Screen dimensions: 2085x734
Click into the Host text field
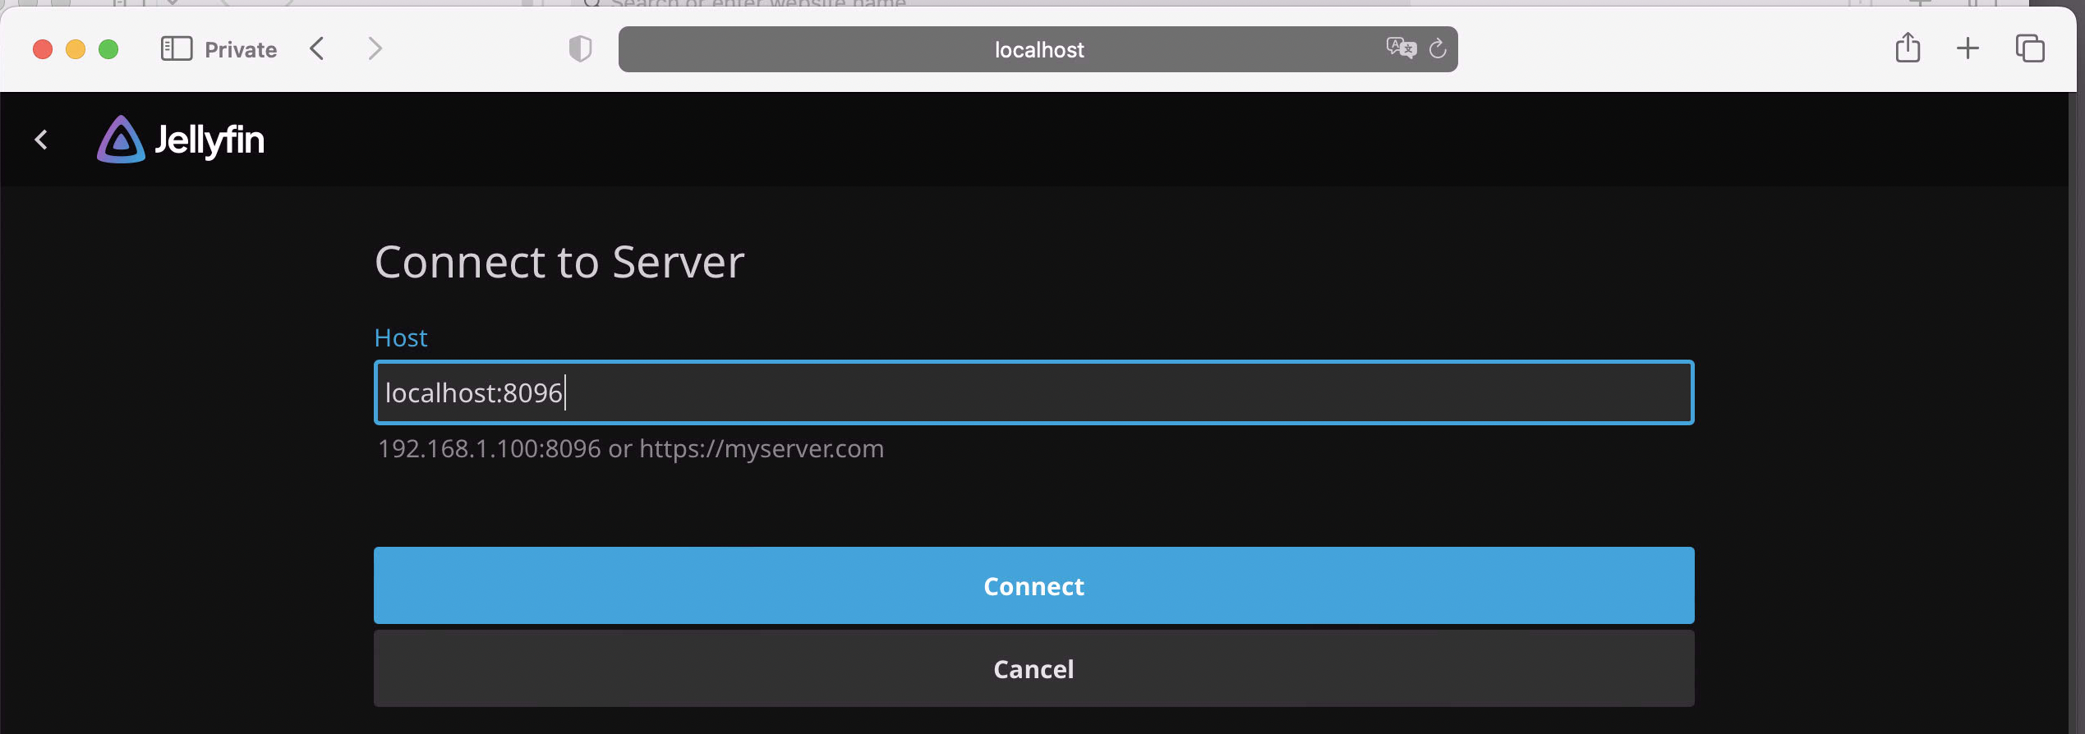point(1033,392)
